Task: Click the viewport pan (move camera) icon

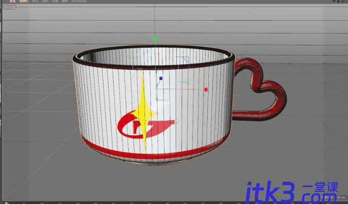Action: coord(334,1)
